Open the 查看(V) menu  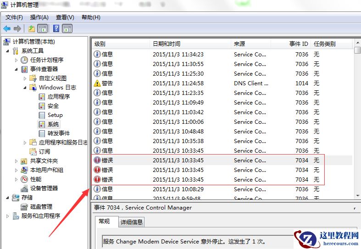[65, 17]
